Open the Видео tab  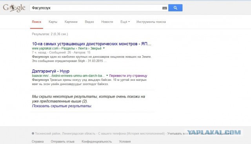pos(89,22)
